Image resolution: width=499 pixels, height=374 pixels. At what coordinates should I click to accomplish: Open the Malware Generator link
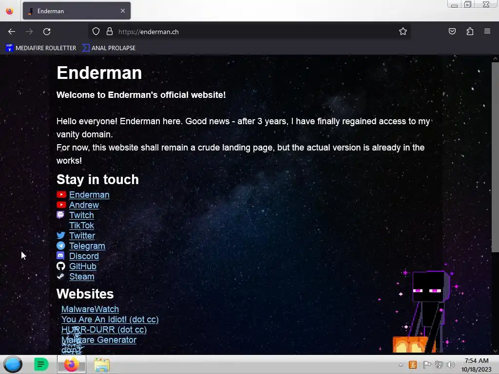pos(99,339)
